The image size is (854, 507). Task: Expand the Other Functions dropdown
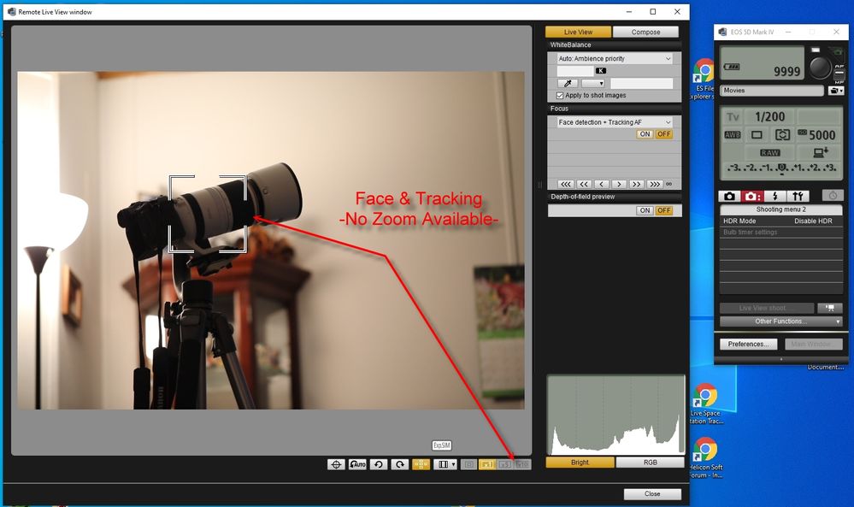781,321
